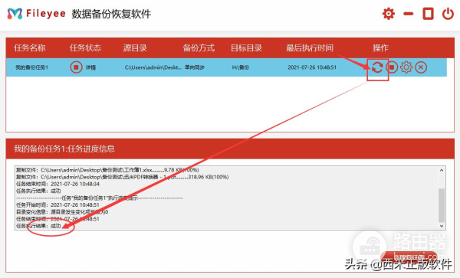
Task: Click the 2021-07-26 10:48:51 last run time cell
Action: tap(312, 67)
